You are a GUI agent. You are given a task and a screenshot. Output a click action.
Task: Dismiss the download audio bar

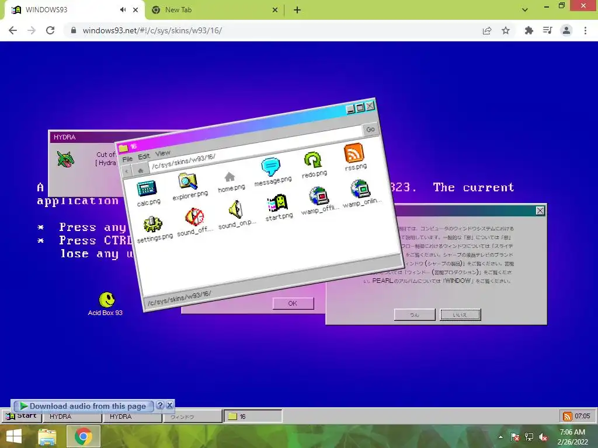tap(170, 405)
